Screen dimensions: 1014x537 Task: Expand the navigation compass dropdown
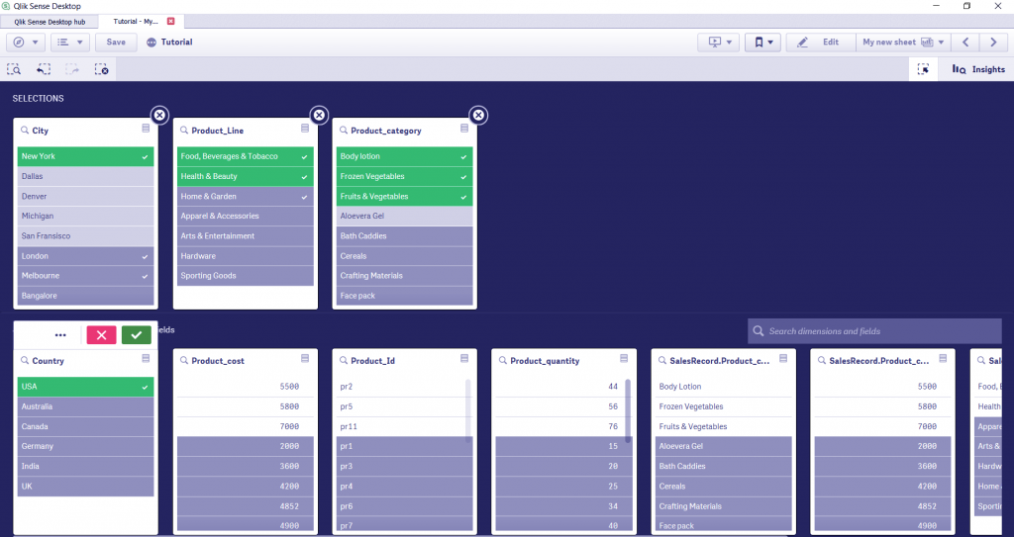[26, 42]
